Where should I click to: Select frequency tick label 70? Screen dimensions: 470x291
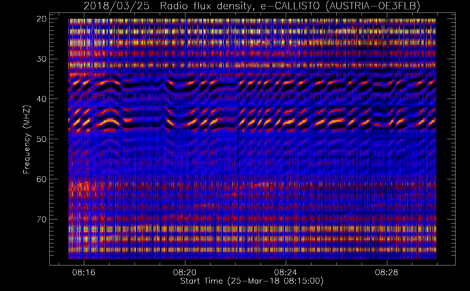[42, 219]
